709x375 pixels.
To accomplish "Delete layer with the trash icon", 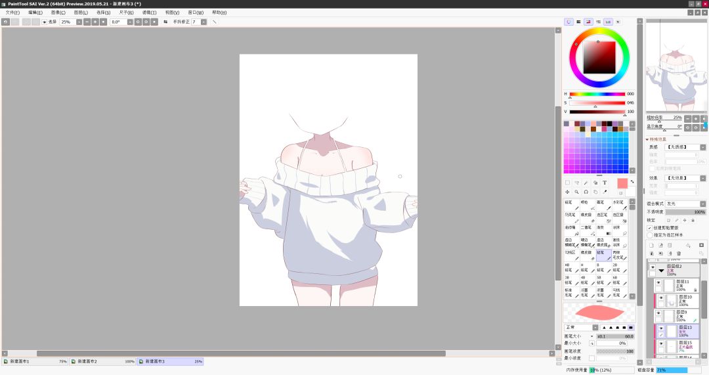I will (679, 254).
